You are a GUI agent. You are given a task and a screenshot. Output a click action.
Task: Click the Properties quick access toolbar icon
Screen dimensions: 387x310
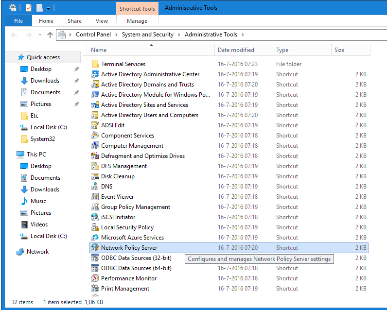pyautogui.click(x=29, y=8)
